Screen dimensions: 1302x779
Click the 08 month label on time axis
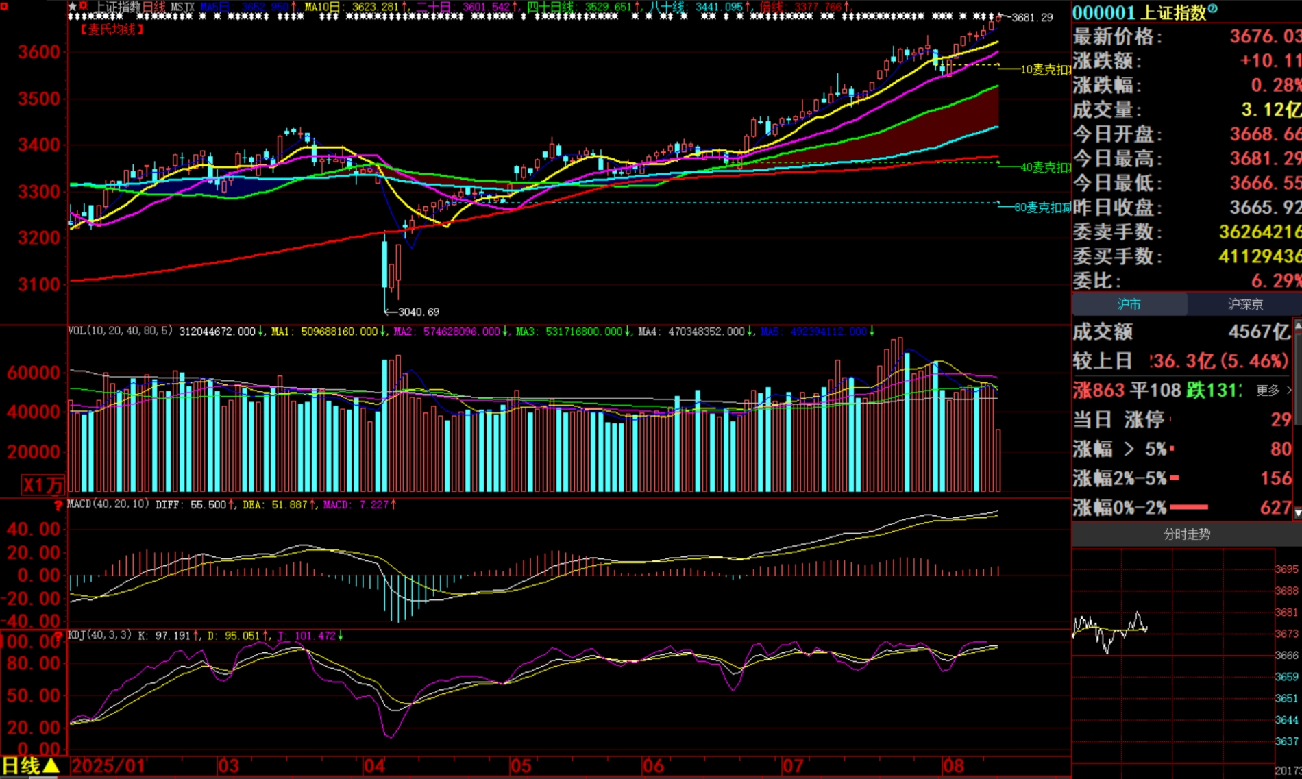953,766
